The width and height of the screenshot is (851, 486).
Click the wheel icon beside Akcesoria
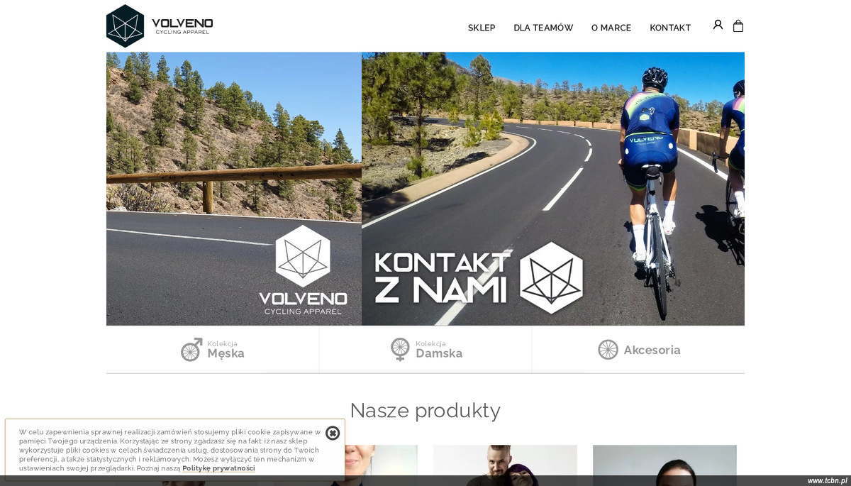[608, 350]
